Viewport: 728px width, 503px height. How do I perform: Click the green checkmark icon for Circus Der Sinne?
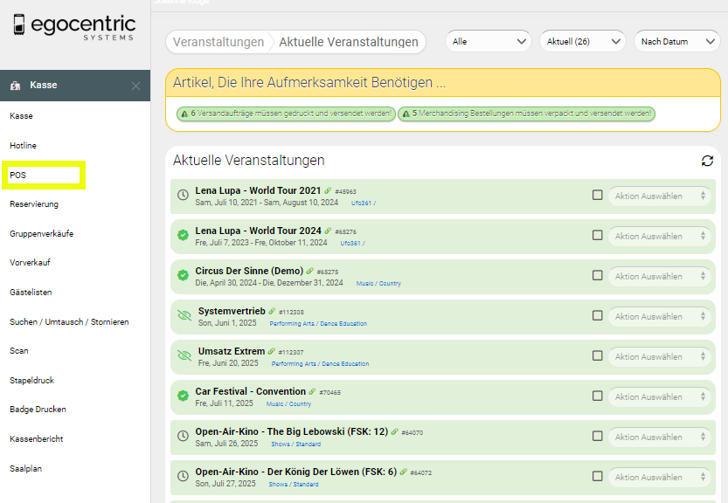pos(183,275)
